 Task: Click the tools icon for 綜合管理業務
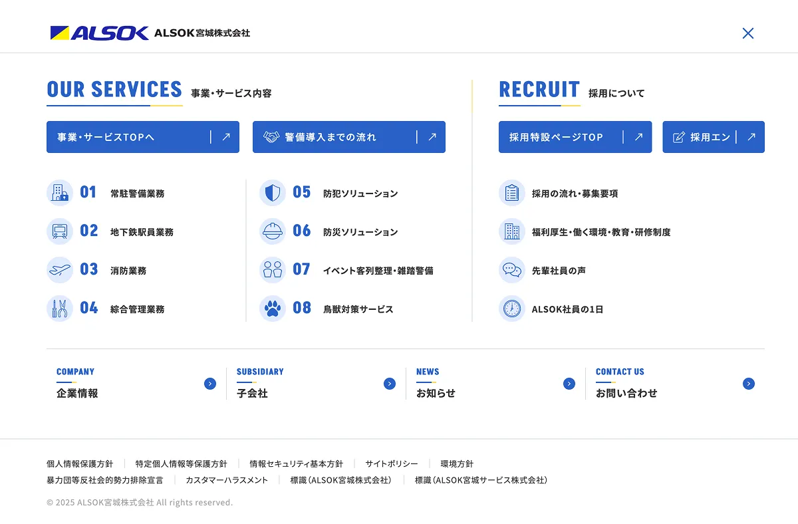click(60, 309)
